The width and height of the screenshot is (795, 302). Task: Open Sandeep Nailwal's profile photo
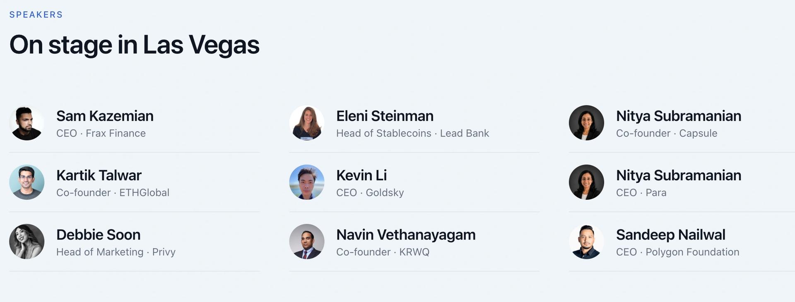[587, 242]
